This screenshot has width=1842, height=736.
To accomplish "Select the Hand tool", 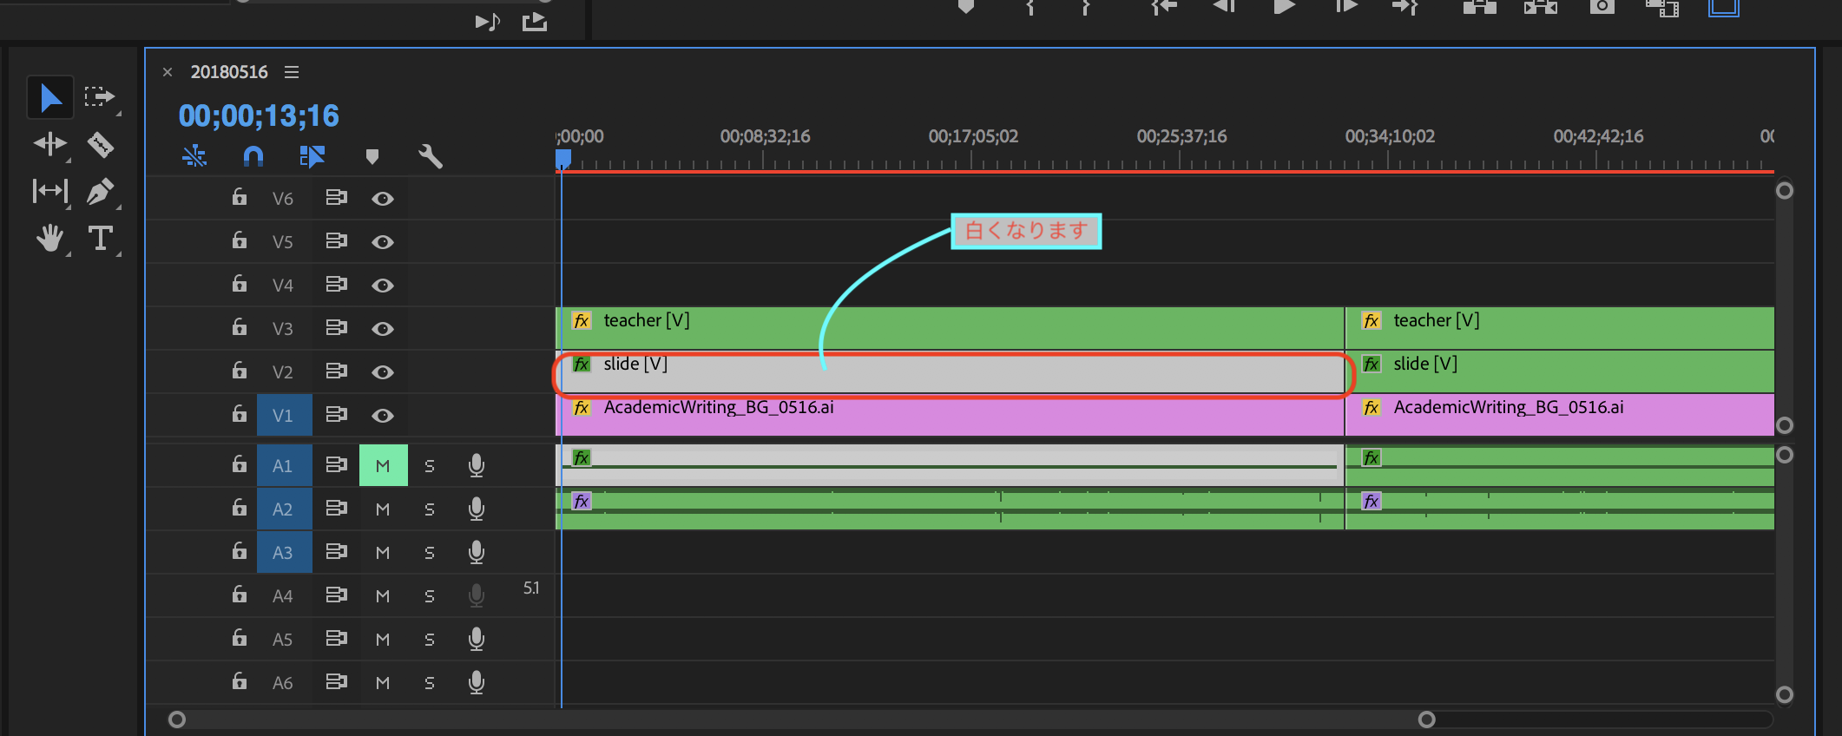I will coord(50,238).
